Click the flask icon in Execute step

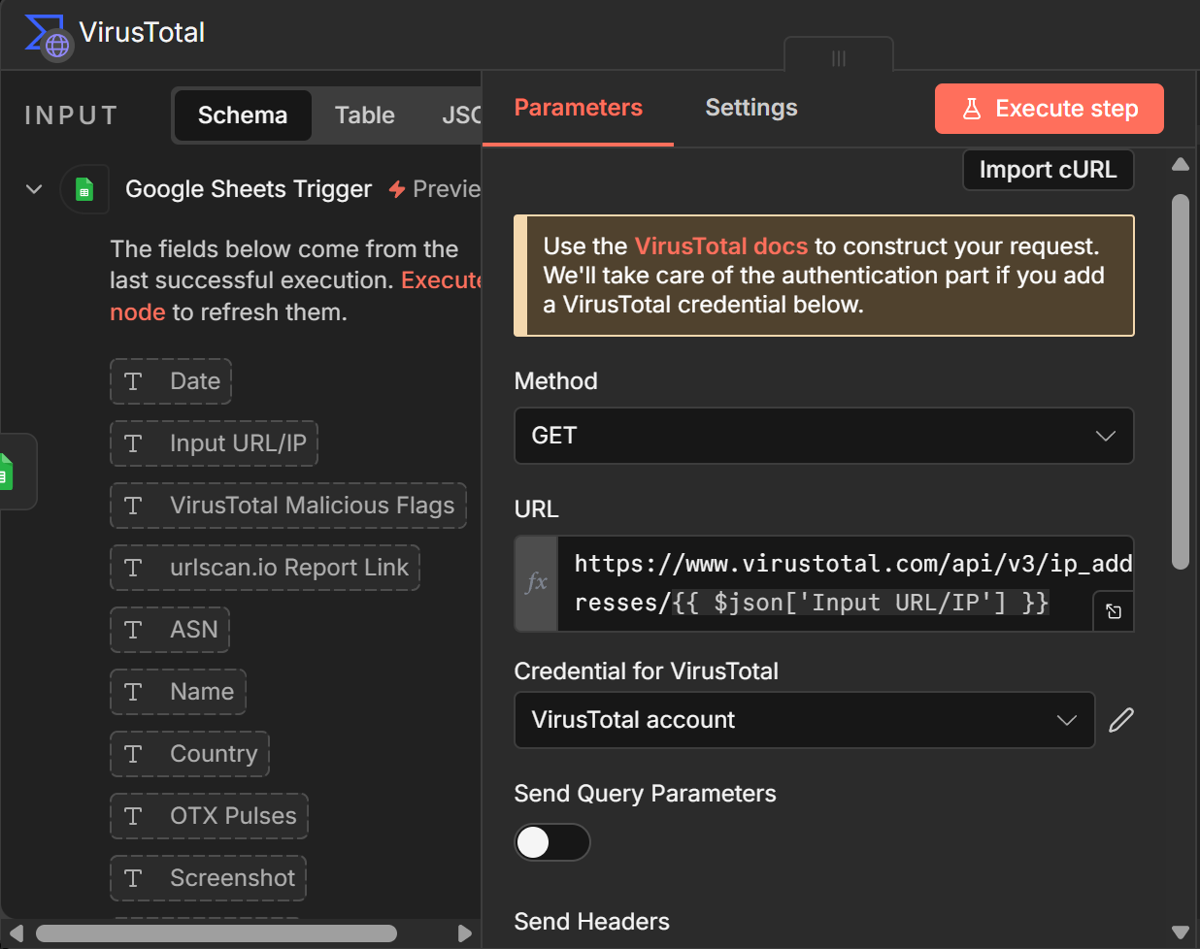pyautogui.click(x=971, y=109)
